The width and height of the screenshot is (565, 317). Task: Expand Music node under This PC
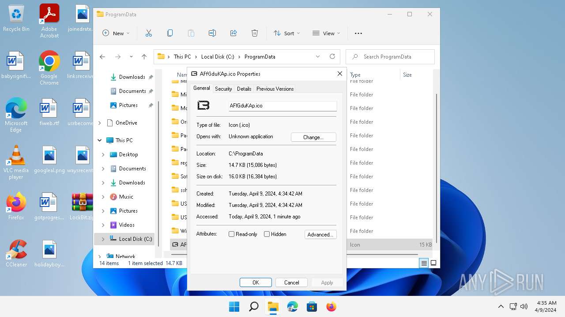(103, 197)
